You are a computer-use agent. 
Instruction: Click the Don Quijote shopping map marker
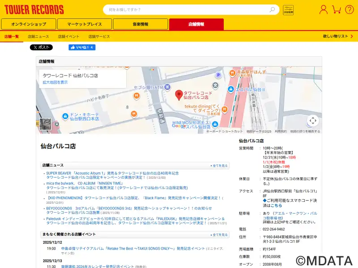click(65, 116)
